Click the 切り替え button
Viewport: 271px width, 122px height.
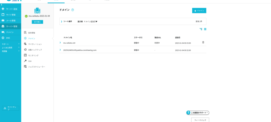[37, 22]
